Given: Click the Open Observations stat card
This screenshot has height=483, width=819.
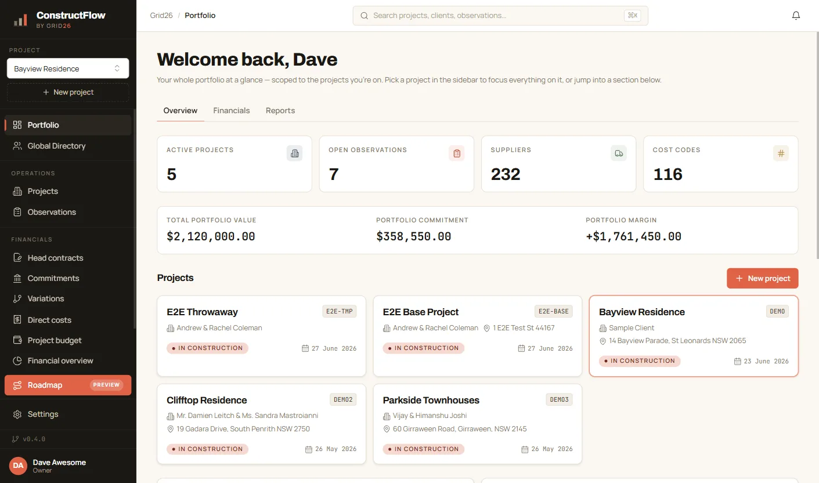Looking at the screenshot, I should (x=396, y=164).
